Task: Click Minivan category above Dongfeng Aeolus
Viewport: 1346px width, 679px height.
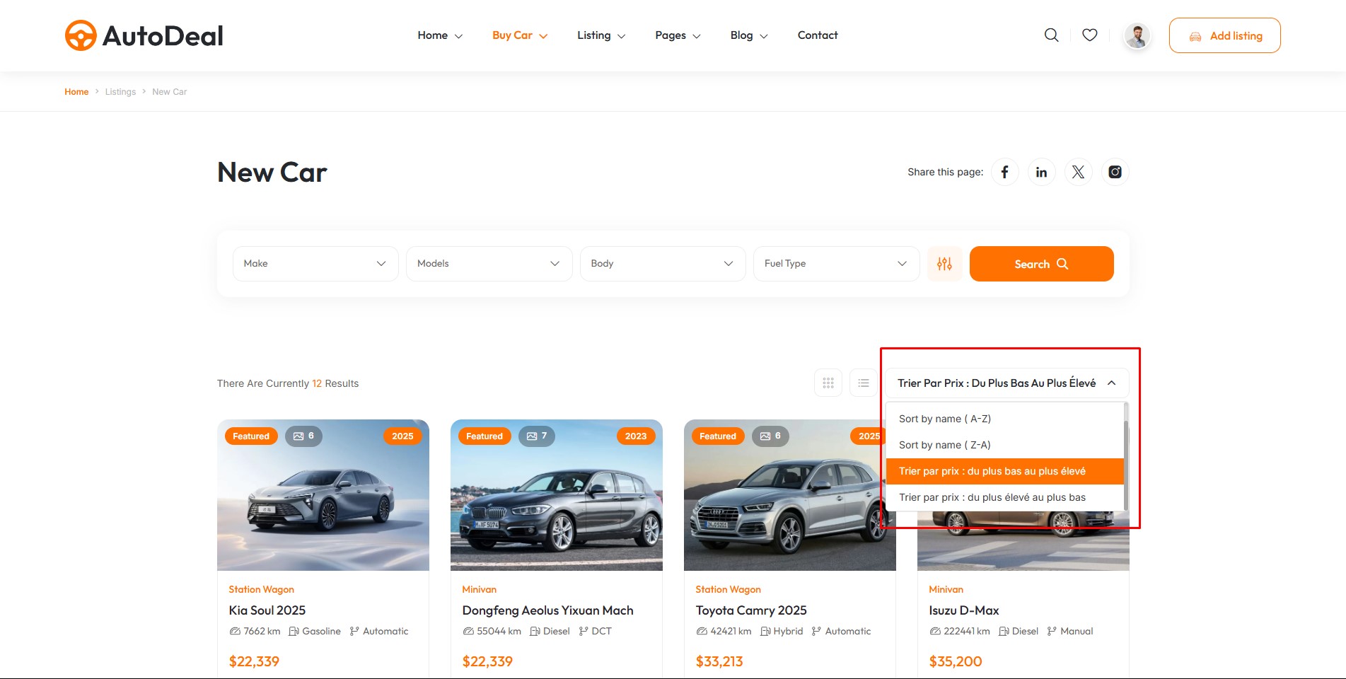Action: pos(479,589)
